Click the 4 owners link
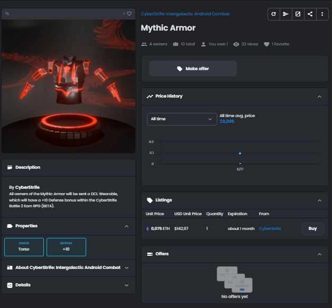 click(x=158, y=44)
